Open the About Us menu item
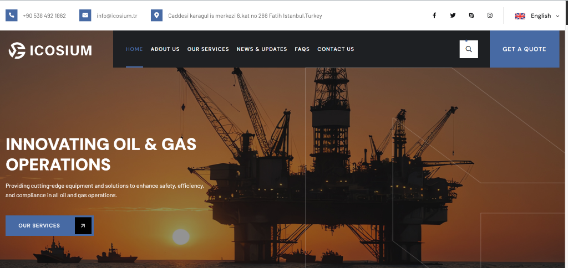This screenshot has height=268, width=568. [x=165, y=49]
